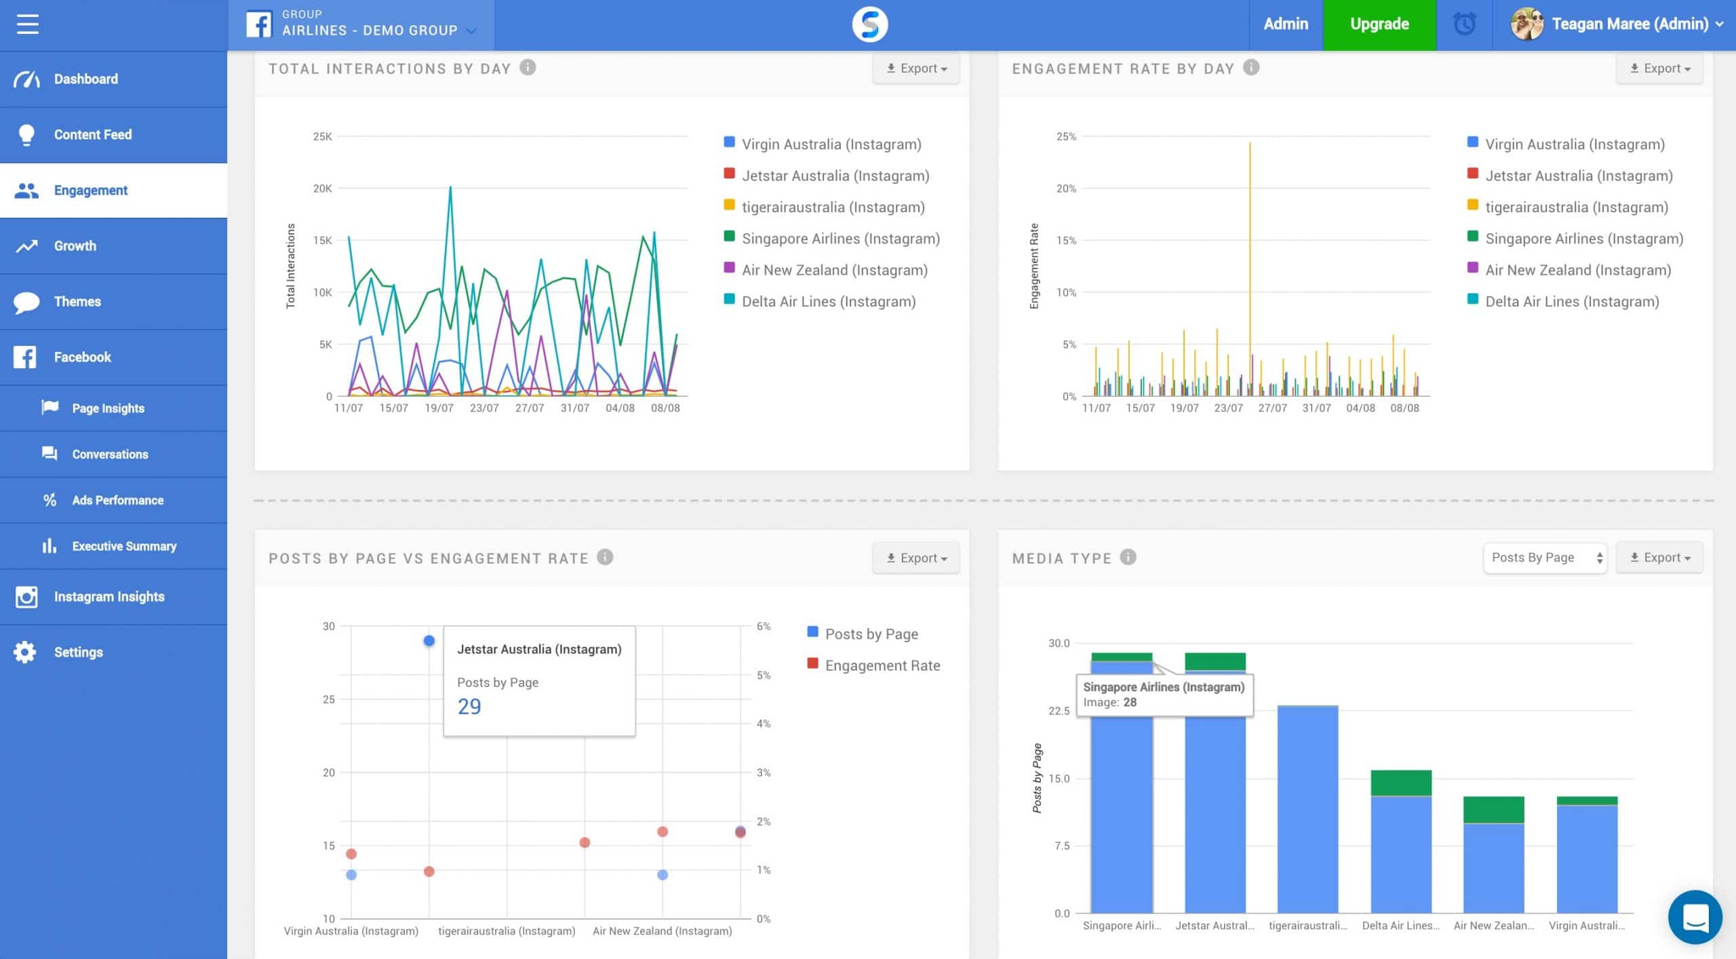Click the Instagram Insights camera icon
This screenshot has height=959, width=1736.
tap(26, 597)
